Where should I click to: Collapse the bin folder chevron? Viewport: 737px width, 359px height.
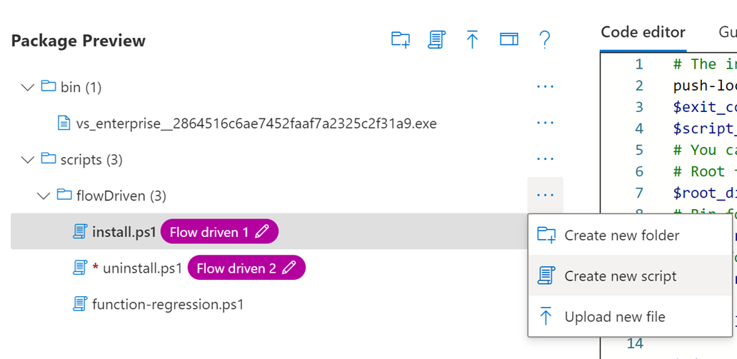pos(28,87)
